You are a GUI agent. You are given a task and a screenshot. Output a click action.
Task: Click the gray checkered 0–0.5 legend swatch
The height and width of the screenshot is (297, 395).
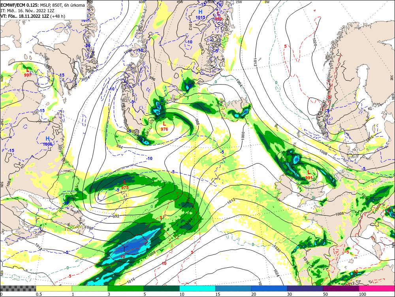[x=18, y=288]
